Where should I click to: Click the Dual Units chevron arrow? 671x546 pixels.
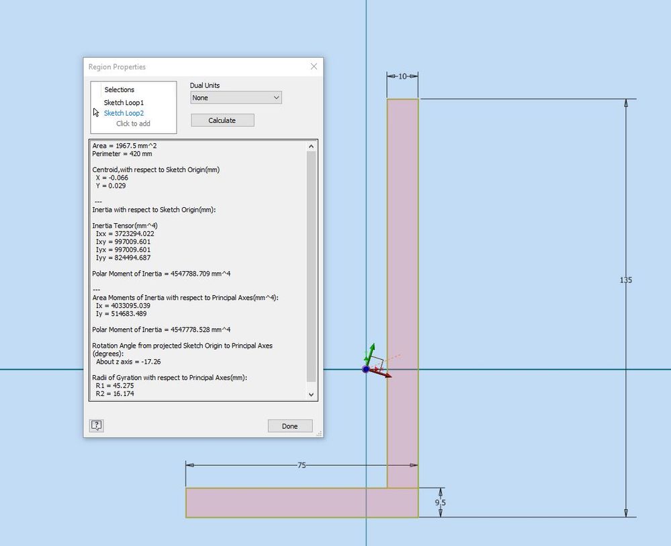[275, 97]
